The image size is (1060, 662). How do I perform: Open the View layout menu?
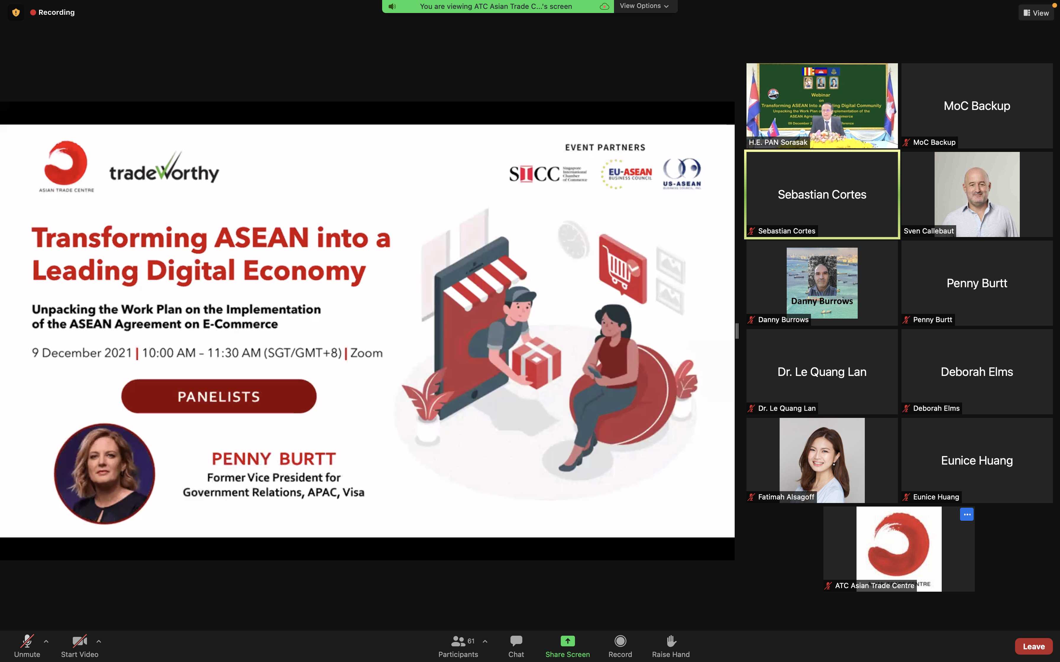point(1036,13)
